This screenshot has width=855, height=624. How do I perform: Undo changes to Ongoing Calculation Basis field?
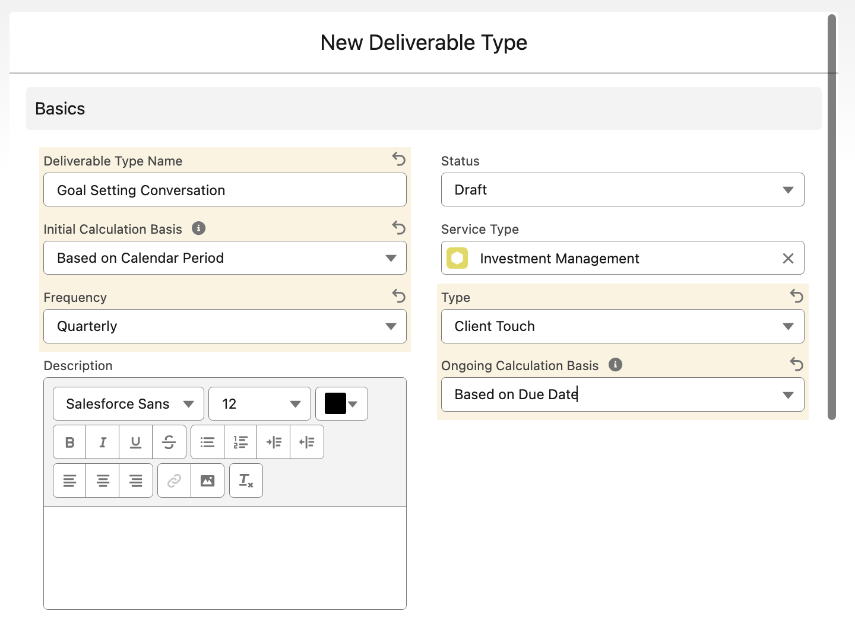[797, 364]
